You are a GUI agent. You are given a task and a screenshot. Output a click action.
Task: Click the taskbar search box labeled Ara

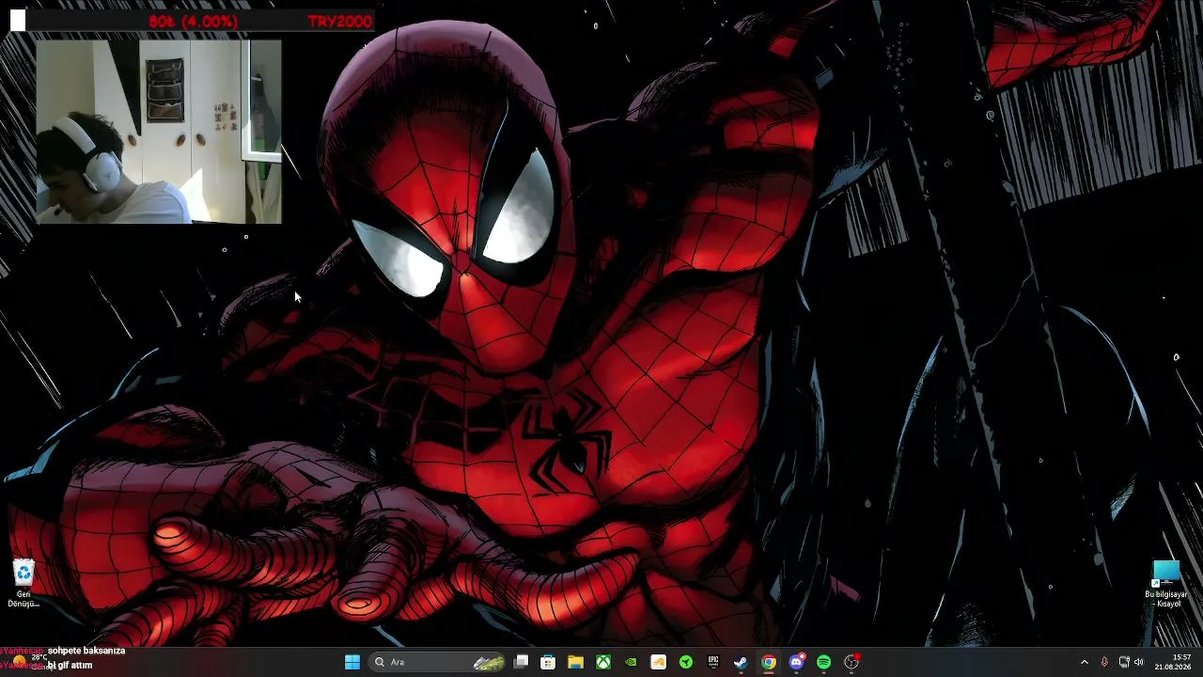(x=437, y=662)
